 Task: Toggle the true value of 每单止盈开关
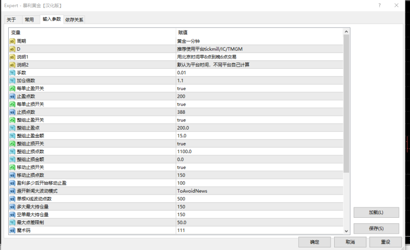181,89
